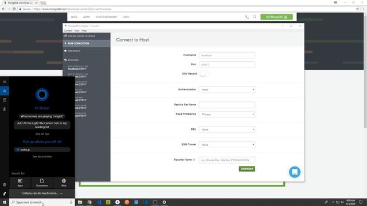Open the SSL dropdown
Screen dimensions: 367x206
click(x=227, y=129)
